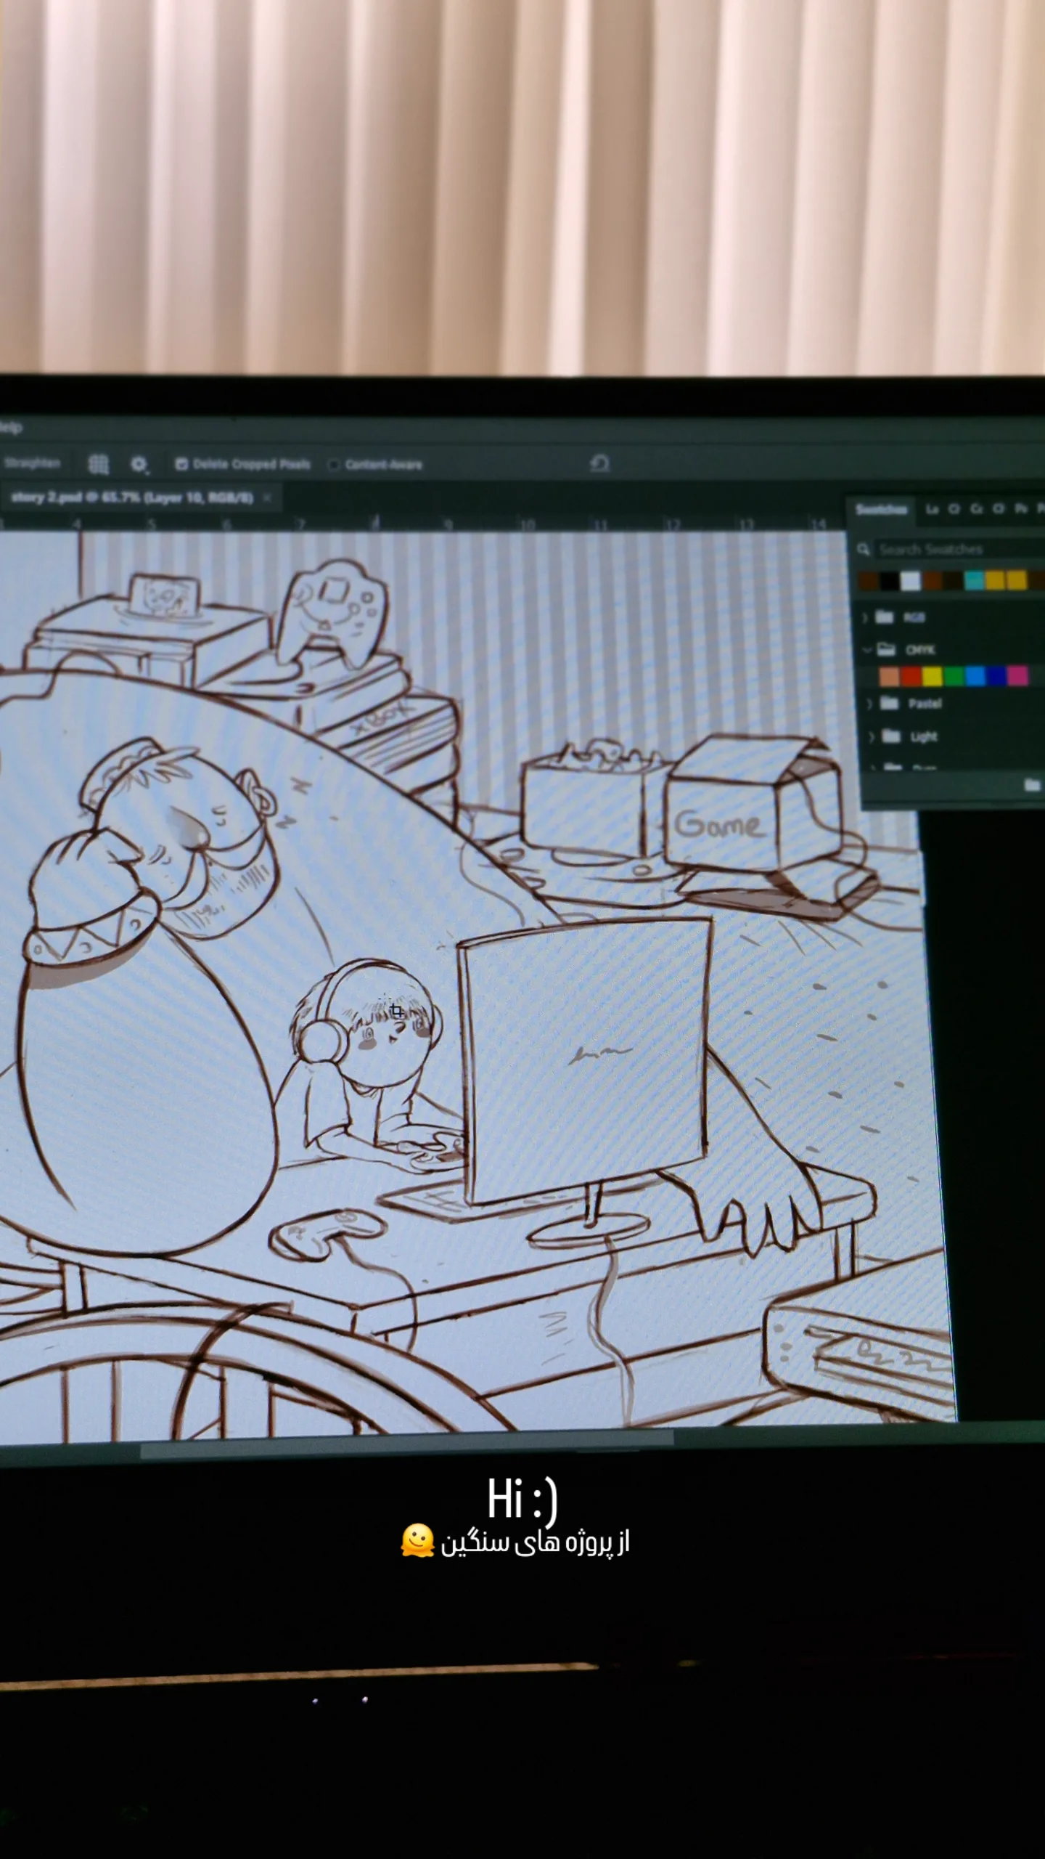Expand the Light swatch group
This screenshot has height=1859, width=1045.
click(x=872, y=736)
